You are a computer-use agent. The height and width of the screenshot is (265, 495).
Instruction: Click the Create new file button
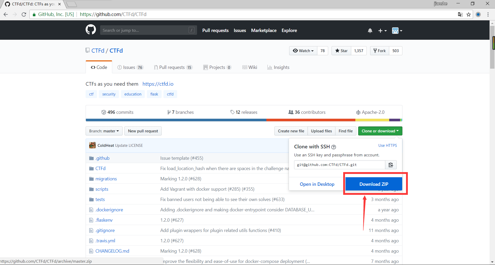291,131
